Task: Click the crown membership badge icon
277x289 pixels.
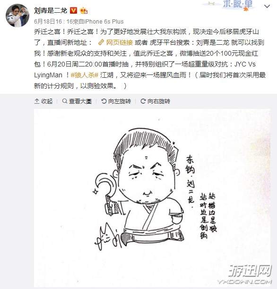Action: [x=84, y=11]
